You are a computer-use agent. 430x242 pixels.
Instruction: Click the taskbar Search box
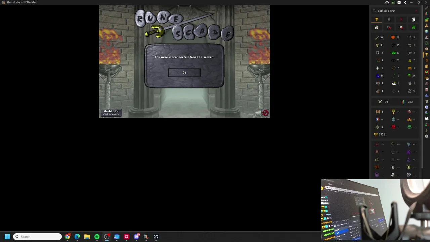37,237
